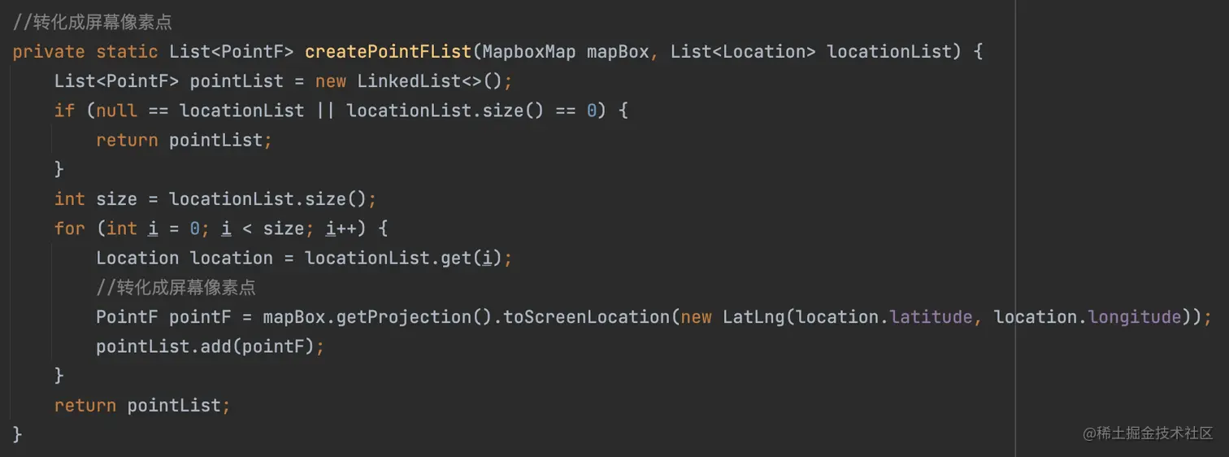Click the first comment line 转化成屏幕像素点
The image size is (1229, 457).
click(93, 22)
